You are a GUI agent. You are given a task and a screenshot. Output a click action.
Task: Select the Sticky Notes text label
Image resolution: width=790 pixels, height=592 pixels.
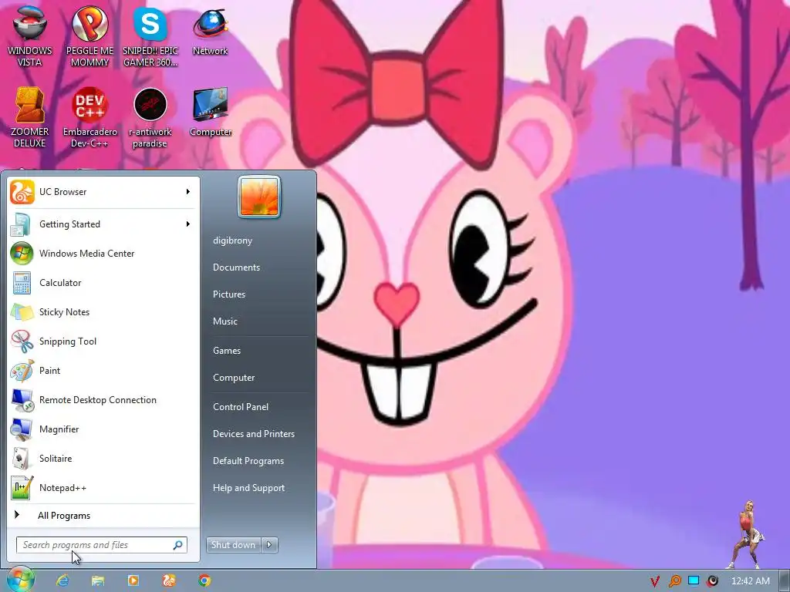[64, 312]
